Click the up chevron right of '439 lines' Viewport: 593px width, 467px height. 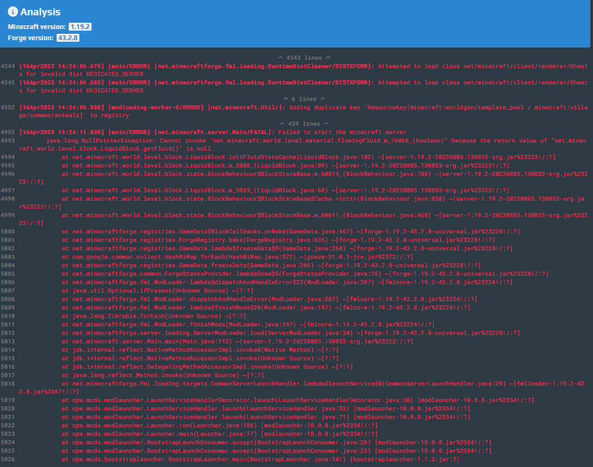(326, 124)
